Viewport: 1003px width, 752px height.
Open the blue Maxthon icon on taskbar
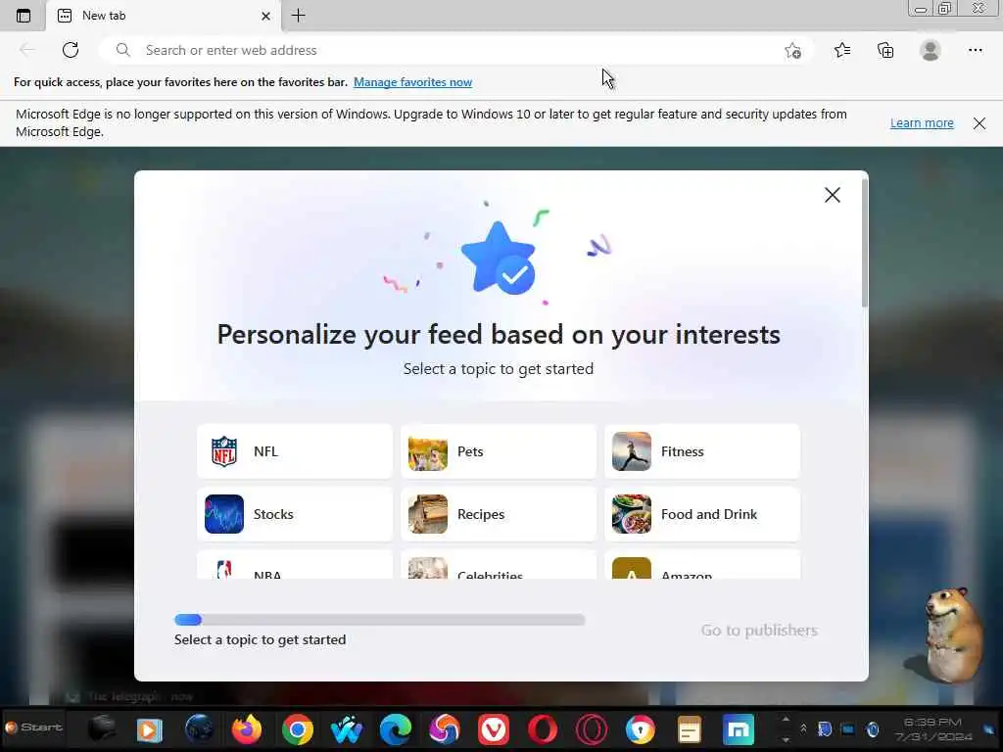pos(739,729)
